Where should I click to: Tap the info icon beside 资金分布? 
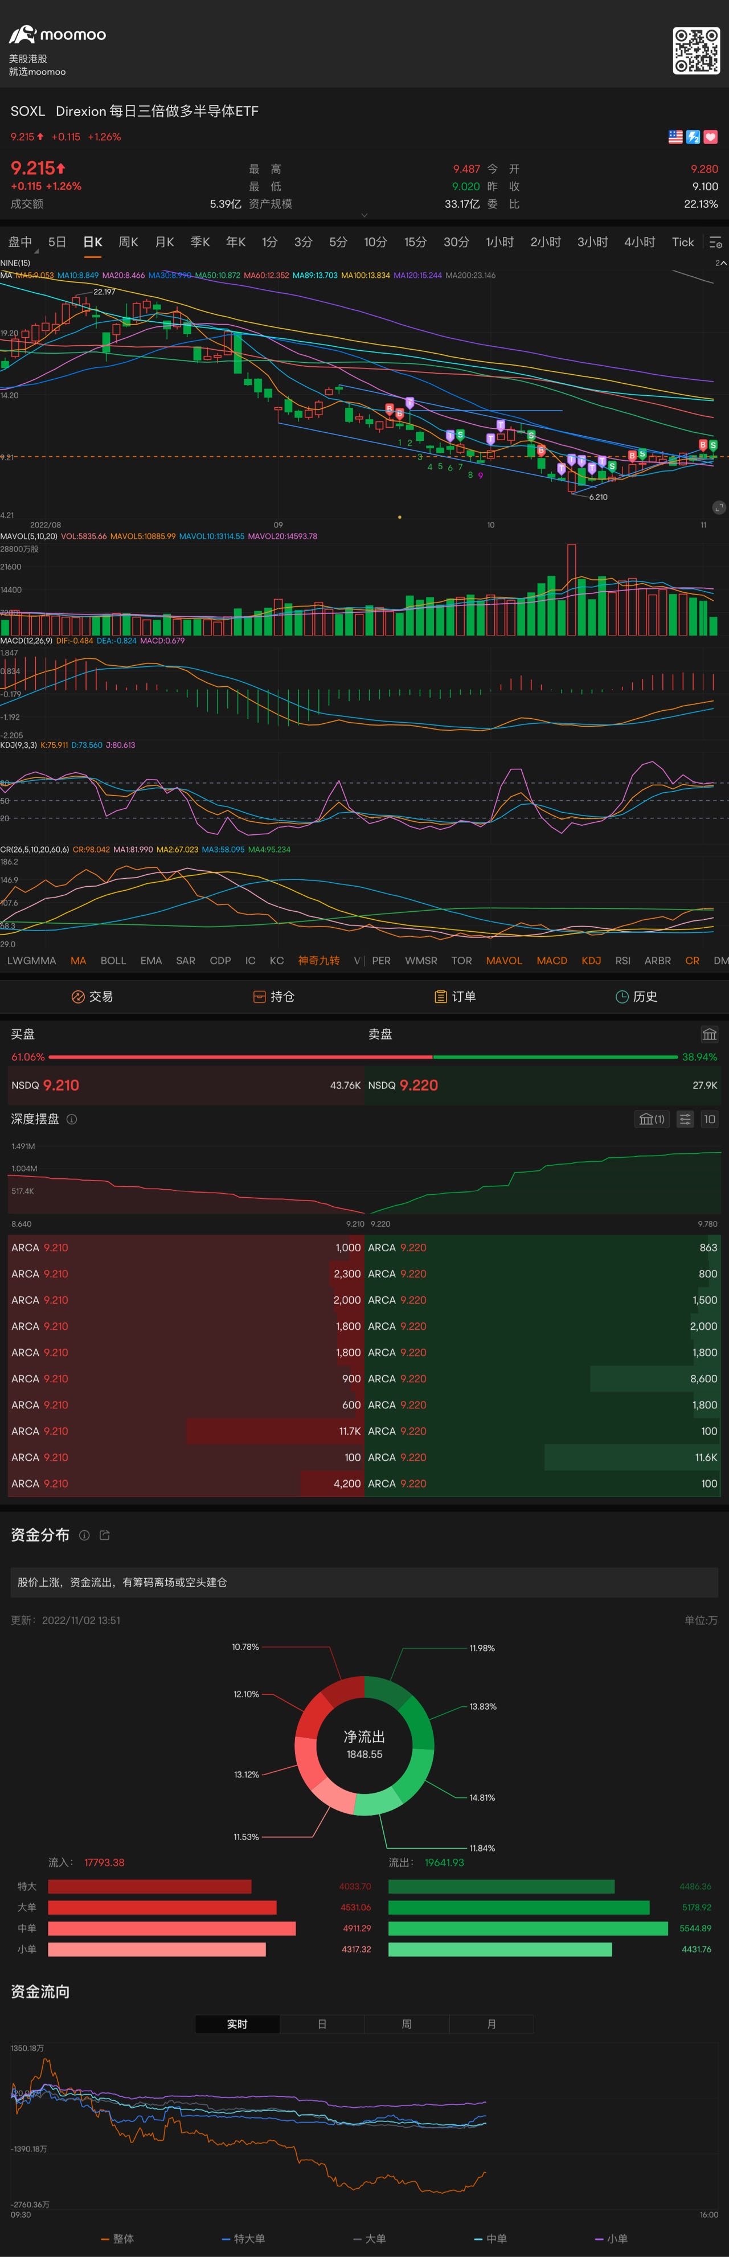(x=84, y=1535)
